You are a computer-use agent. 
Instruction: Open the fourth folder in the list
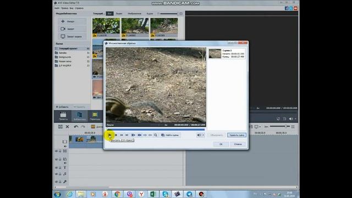(72, 61)
